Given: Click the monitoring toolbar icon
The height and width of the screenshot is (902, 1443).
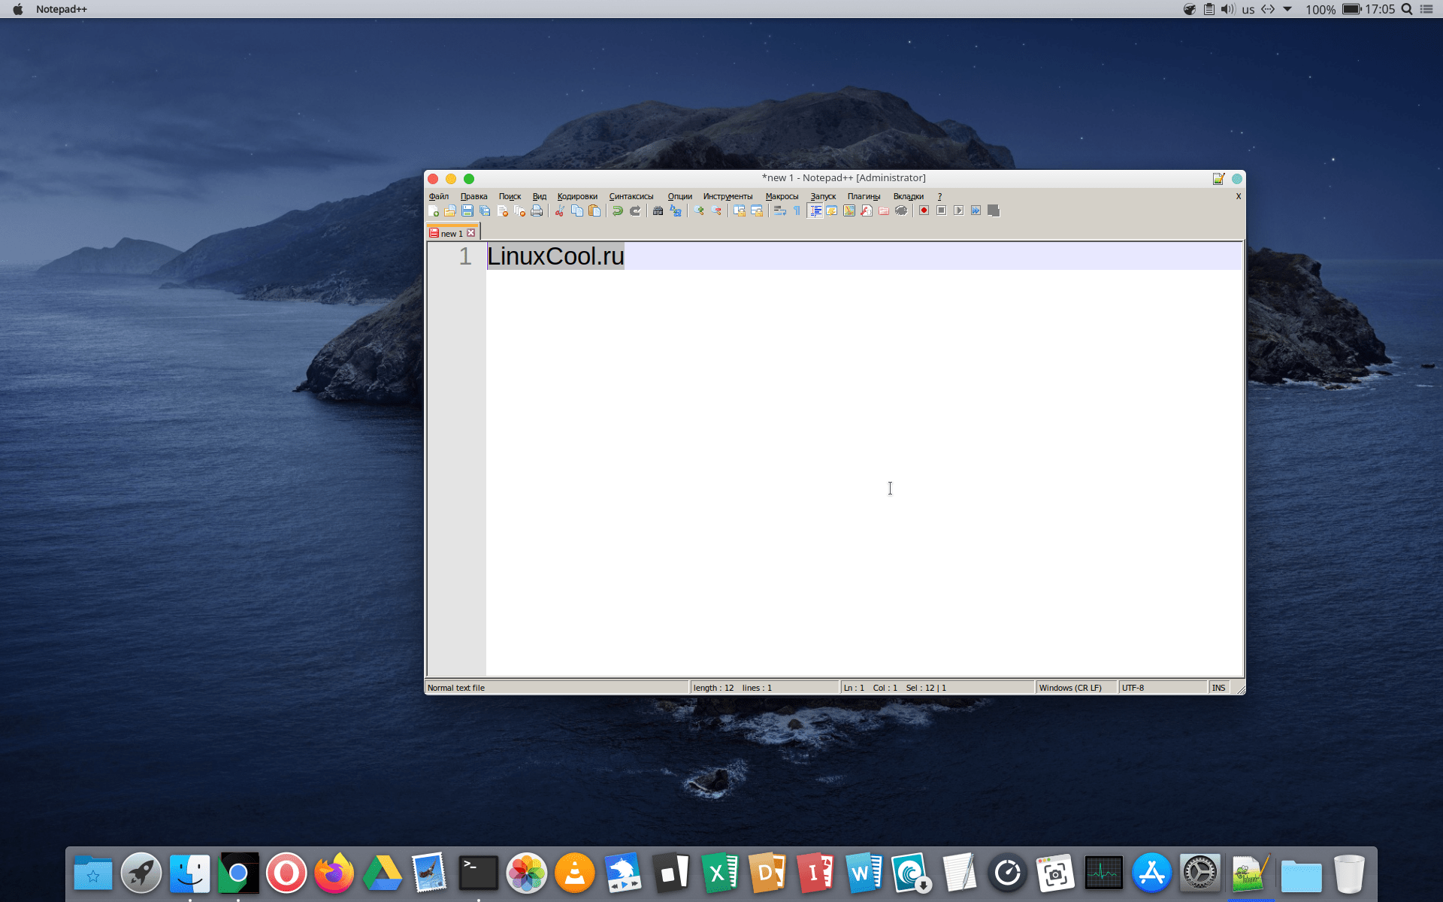Looking at the screenshot, I should (x=901, y=211).
